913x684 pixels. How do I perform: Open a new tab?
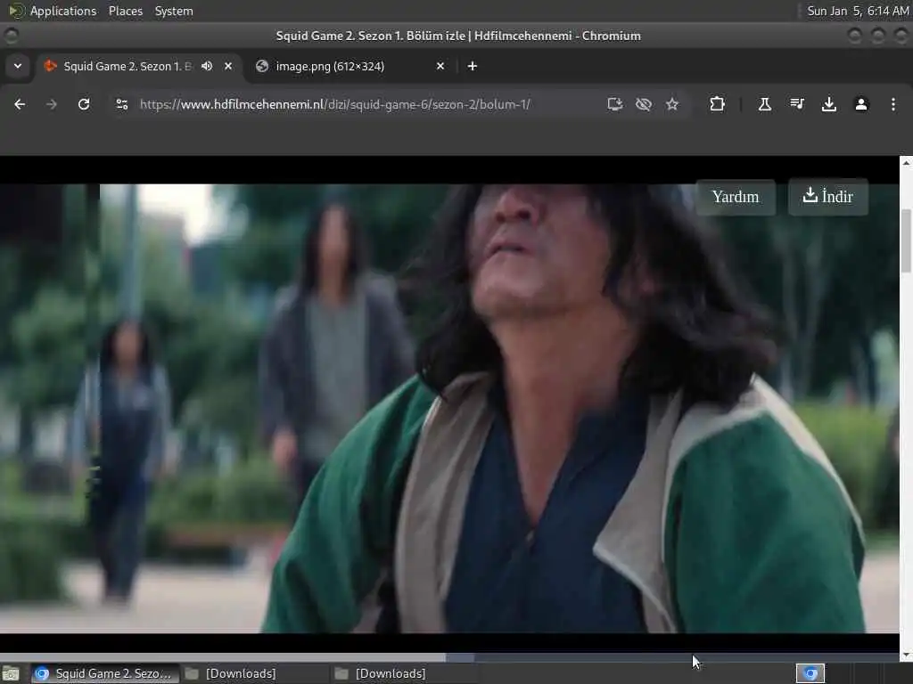coord(473,66)
